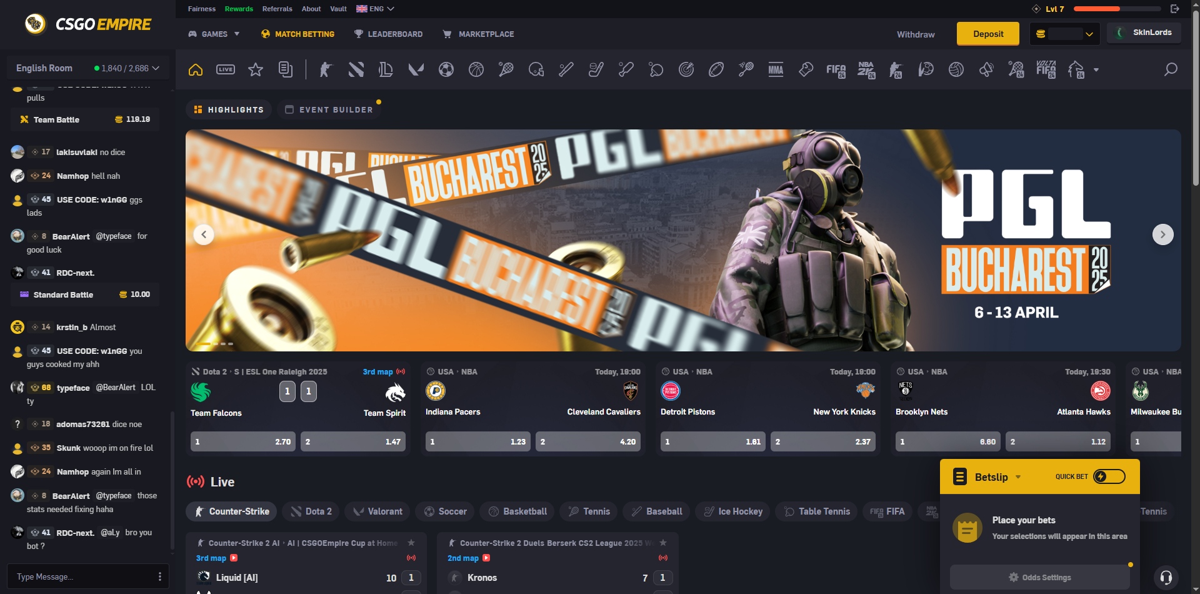Select the Table Tennis paddle icon in the sports bar

tap(656, 69)
